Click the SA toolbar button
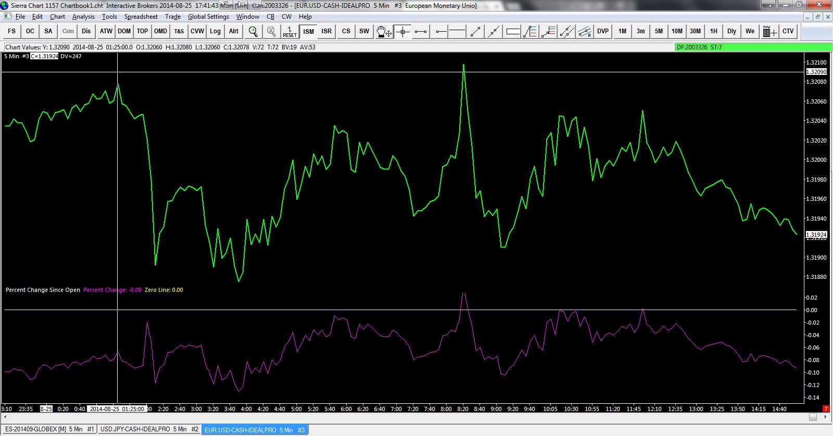Image resolution: width=833 pixels, height=436 pixels. 48,31
